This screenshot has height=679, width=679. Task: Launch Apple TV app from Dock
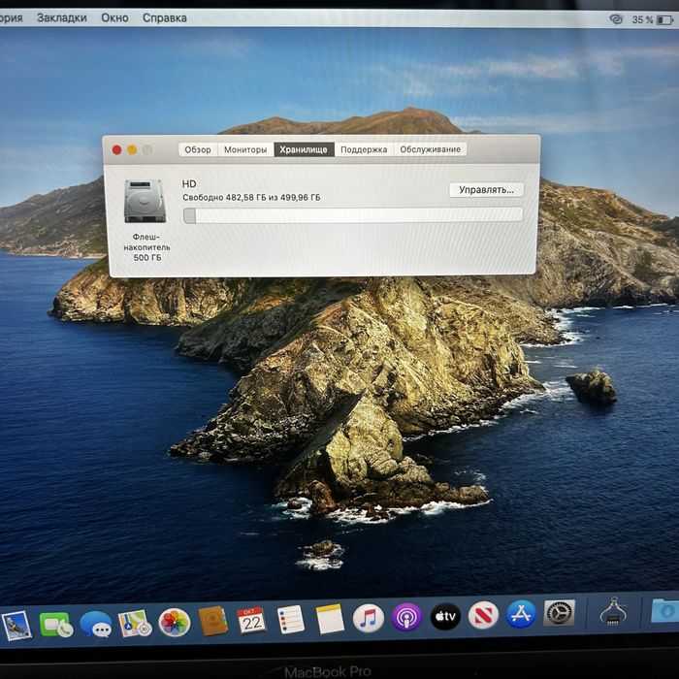445,616
